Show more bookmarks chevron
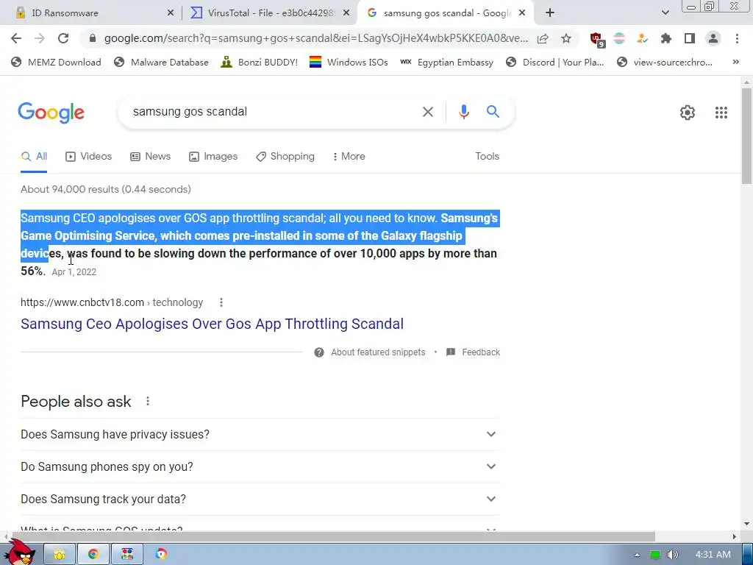 735,62
